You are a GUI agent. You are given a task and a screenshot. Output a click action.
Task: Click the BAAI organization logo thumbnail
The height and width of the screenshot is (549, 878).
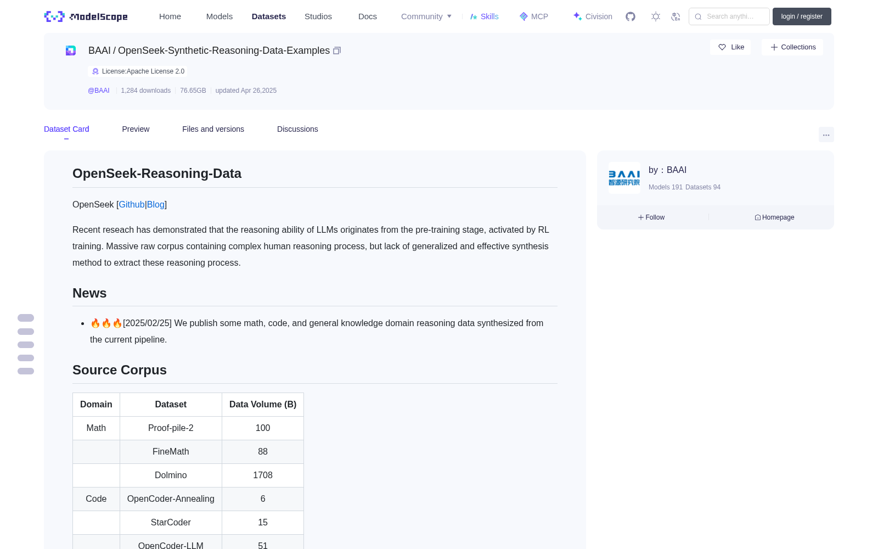click(624, 178)
